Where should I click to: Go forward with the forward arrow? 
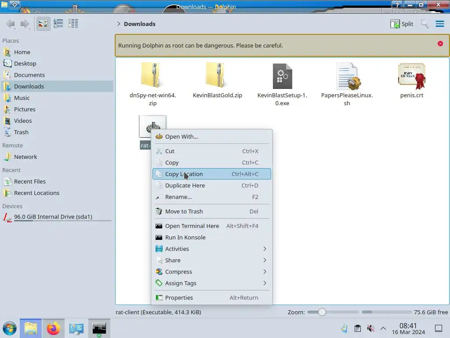(25, 24)
